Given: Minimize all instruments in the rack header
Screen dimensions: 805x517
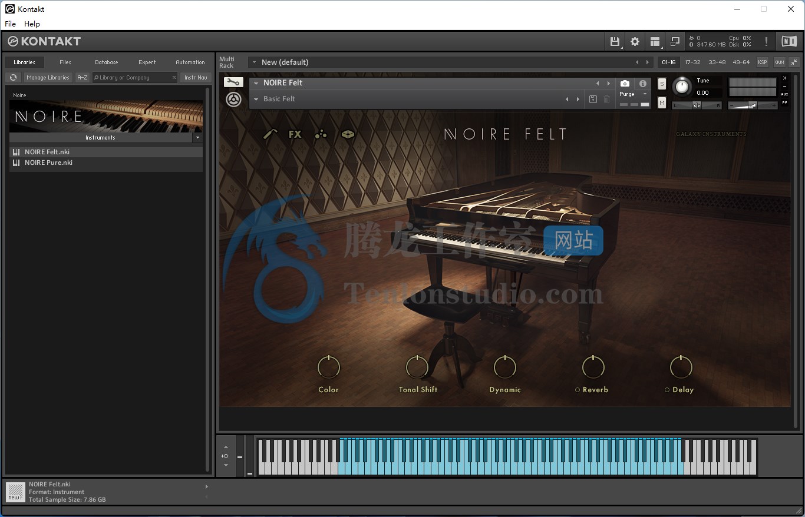Looking at the screenshot, I should click(x=794, y=62).
